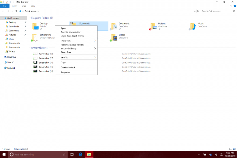Image resolution: width=237 pixels, height=158 pixels.
Task: Open the File ribbon tab
Action: point(5,6)
